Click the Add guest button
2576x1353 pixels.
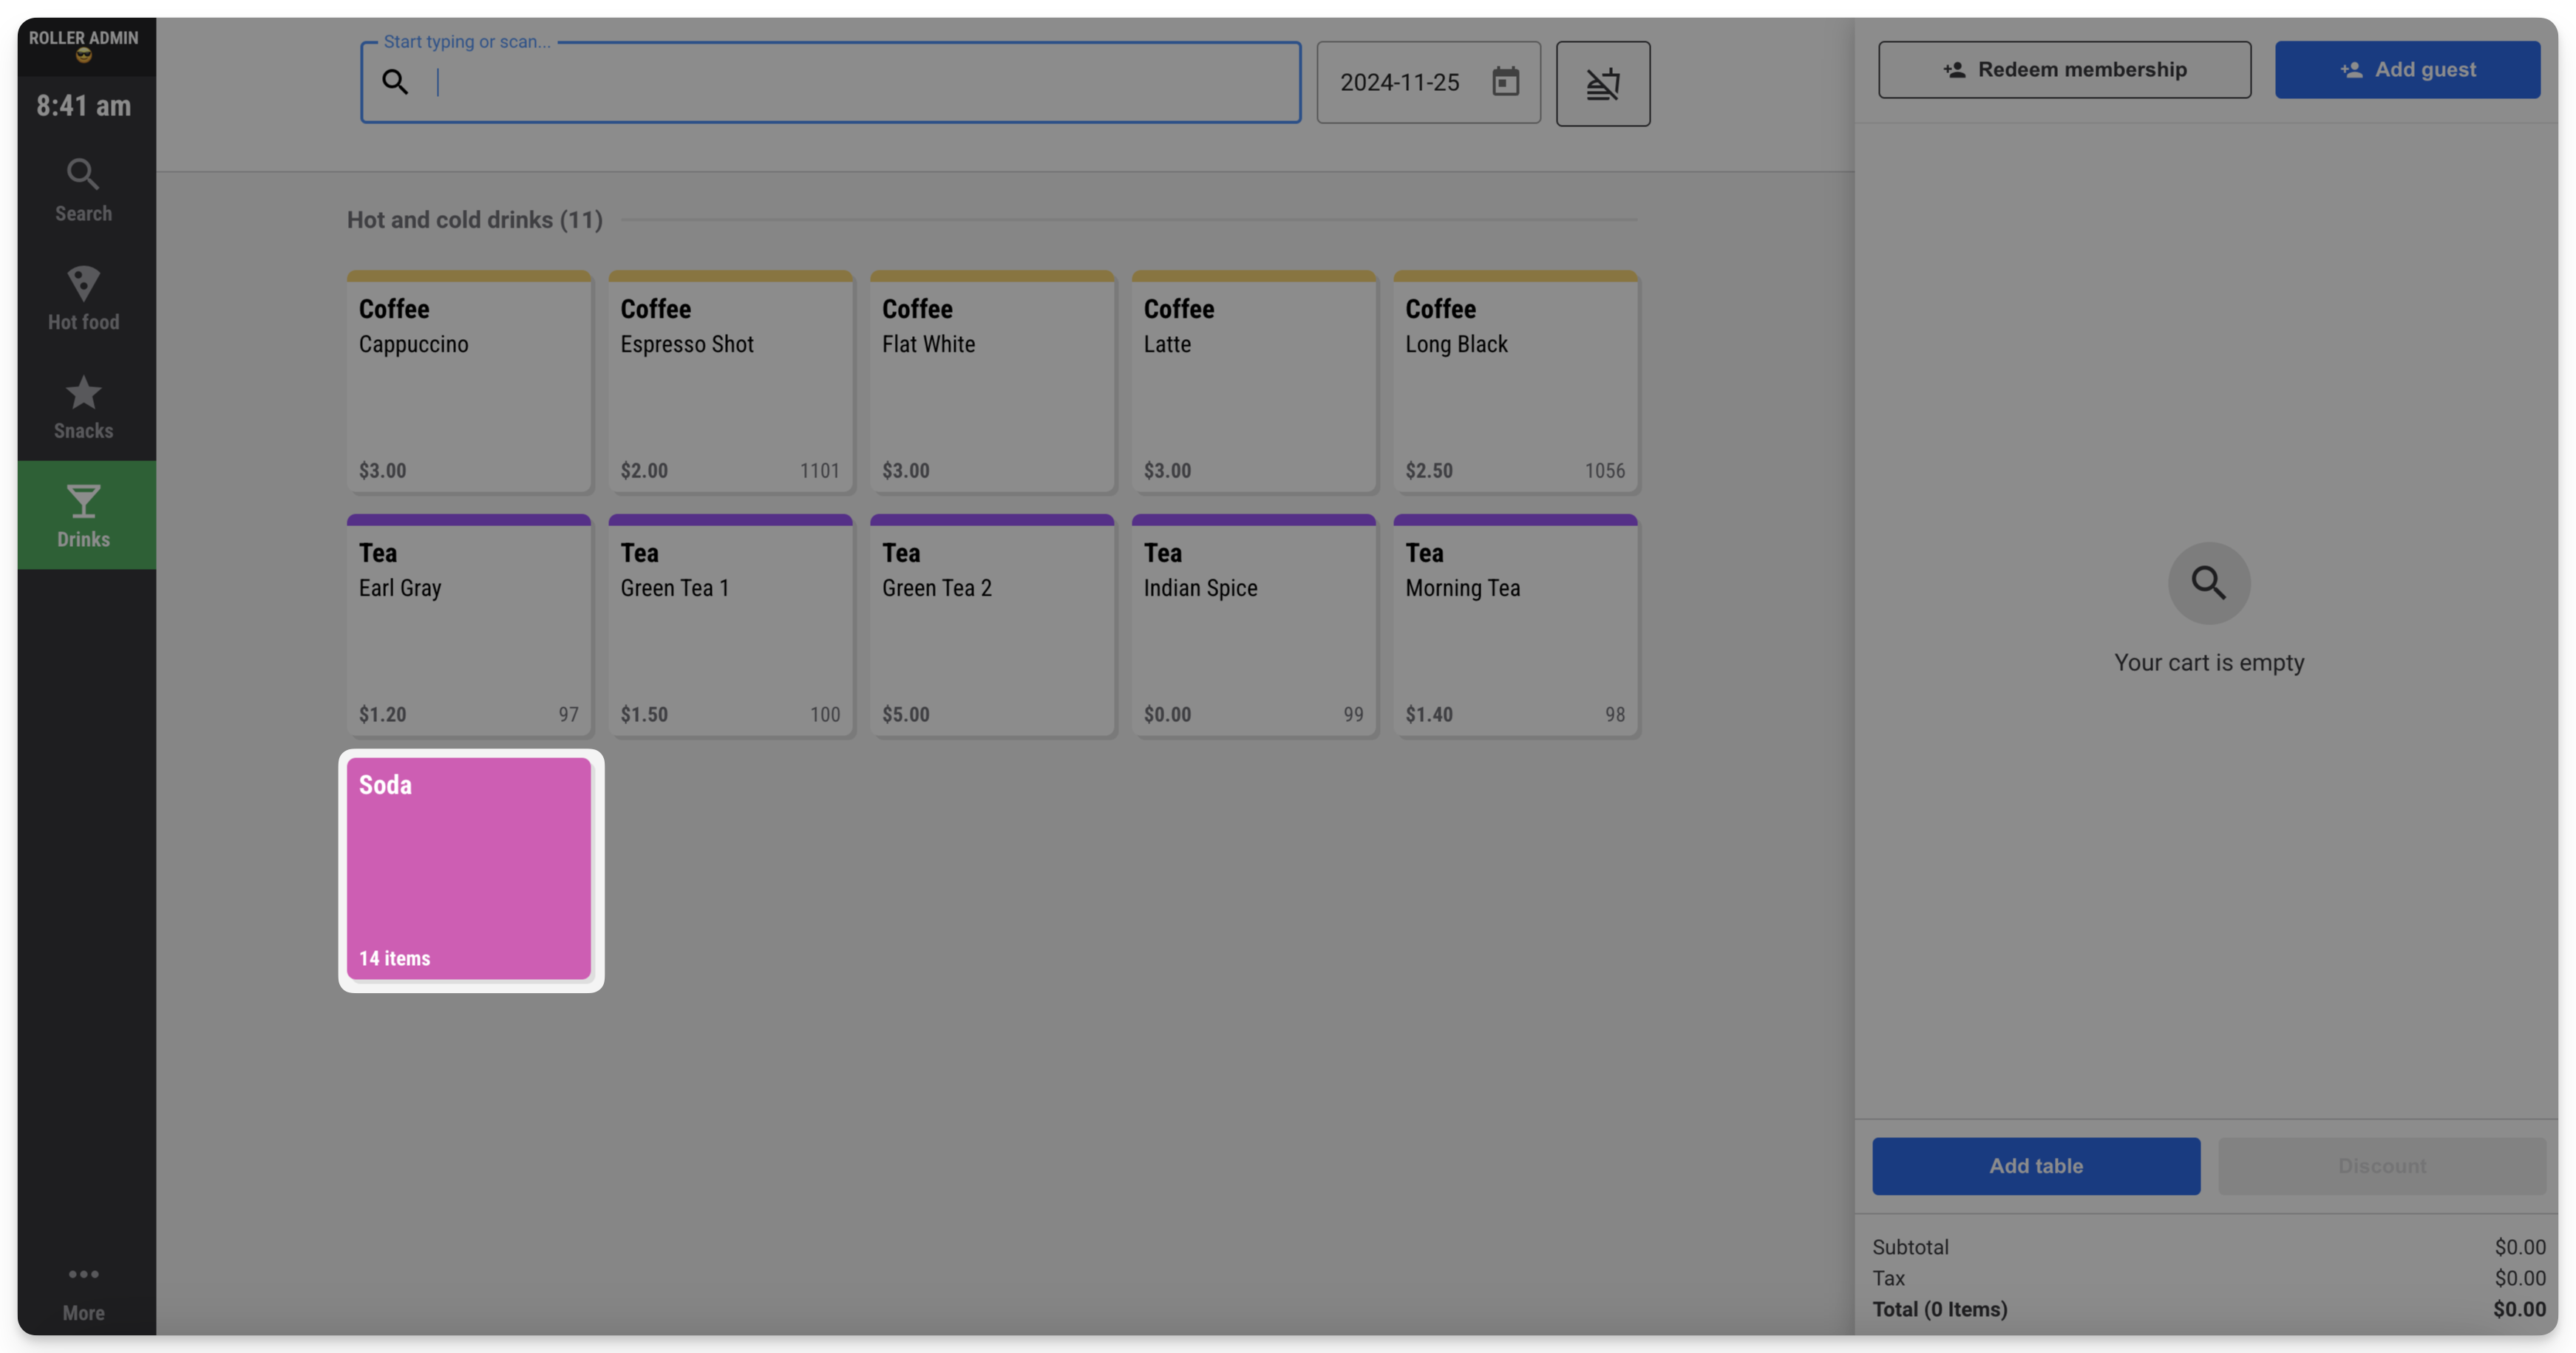pos(2407,69)
